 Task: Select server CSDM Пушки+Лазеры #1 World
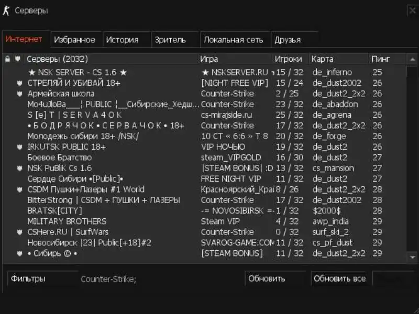click(204, 189)
